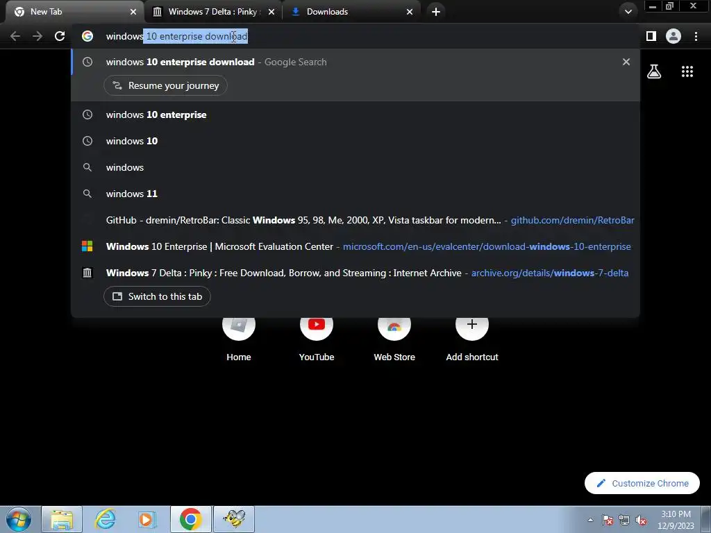
Task: Click the Internet Archive suggestion icon
Action: 87,273
